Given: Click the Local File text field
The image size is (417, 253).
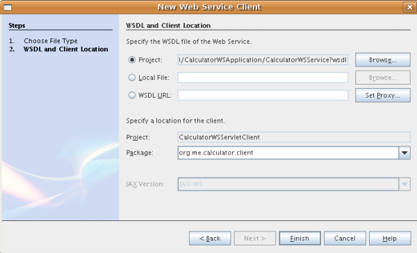Looking at the screenshot, I should point(263,78).
